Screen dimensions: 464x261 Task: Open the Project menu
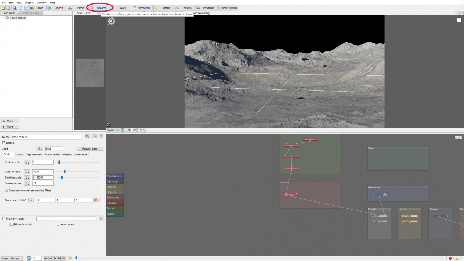tap(29, 2)
